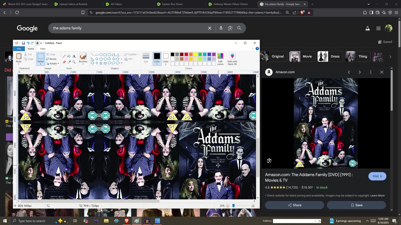Open Google Search Labs flask icon

click(367, 28)
